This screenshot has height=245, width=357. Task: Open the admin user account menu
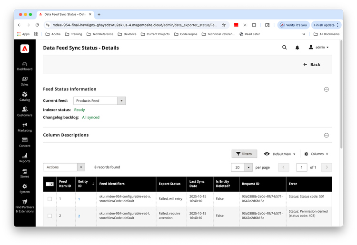tap(318, 47)
